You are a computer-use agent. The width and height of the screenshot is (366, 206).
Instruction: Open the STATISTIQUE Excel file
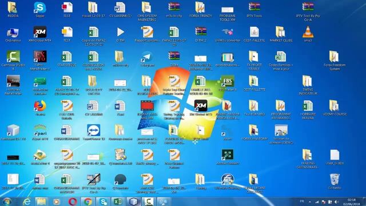[67, 59]
